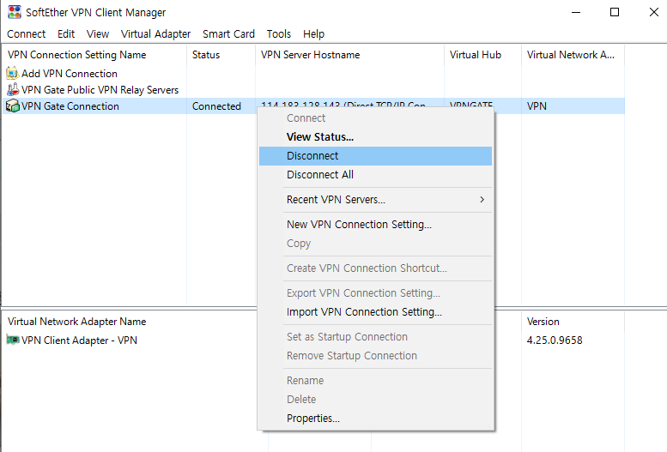Image resolution: width=667 pixels, height=452 pixels.
Task: Choose New VPN Connection Setting...
Action: [x=375, y=224]
